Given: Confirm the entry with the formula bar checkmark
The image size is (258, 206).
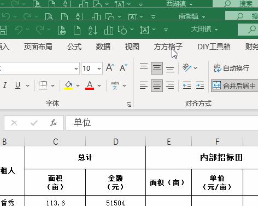Looking at the screenshot, I should 34,123.
